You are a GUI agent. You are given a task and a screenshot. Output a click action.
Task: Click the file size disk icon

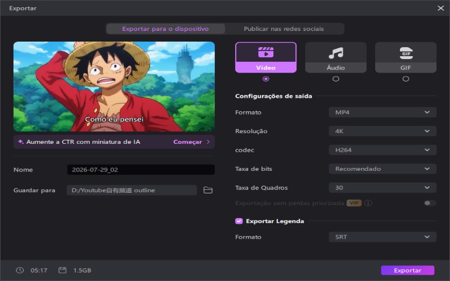click(x=62, y=270)
